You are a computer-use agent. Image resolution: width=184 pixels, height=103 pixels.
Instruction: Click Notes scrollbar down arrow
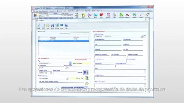pos(145,72)
